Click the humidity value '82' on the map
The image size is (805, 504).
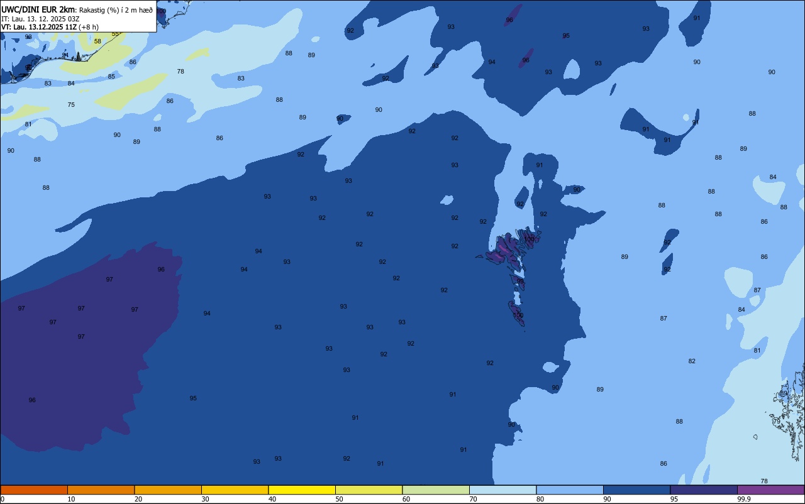point(692,361)
